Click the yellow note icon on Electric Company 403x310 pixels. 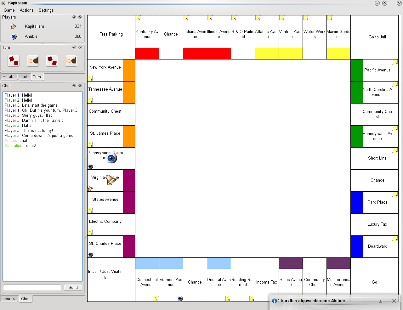[x=91, y=232]
